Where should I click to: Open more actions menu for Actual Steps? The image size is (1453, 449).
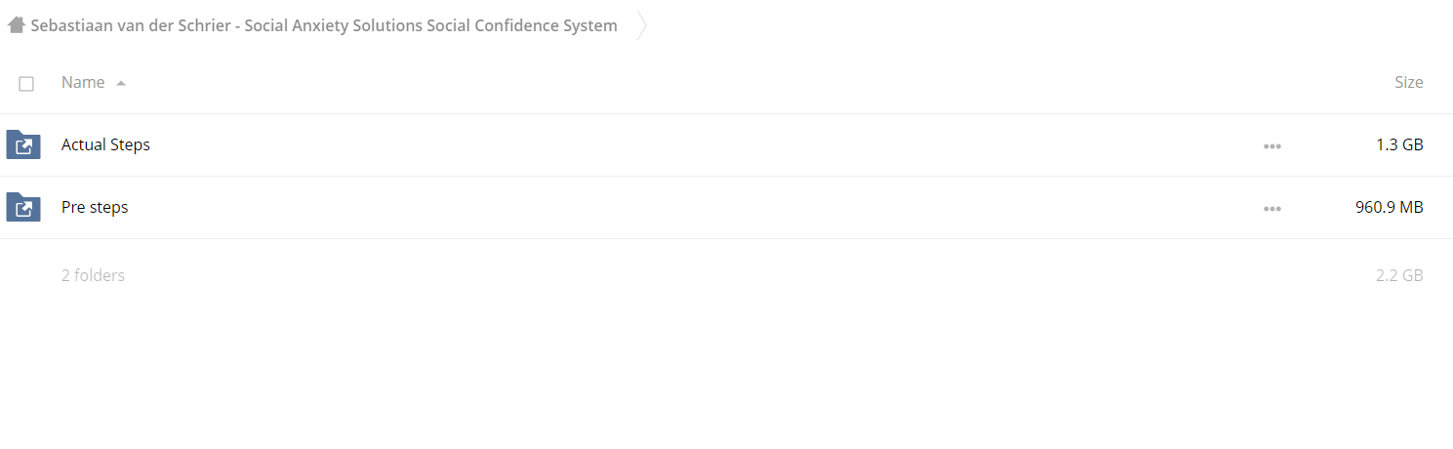click(1271, 146)
